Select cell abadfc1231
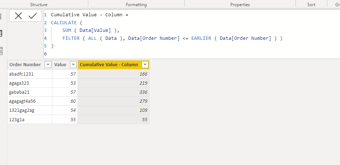The image size is (340, 165). click(x=30, y=74)
